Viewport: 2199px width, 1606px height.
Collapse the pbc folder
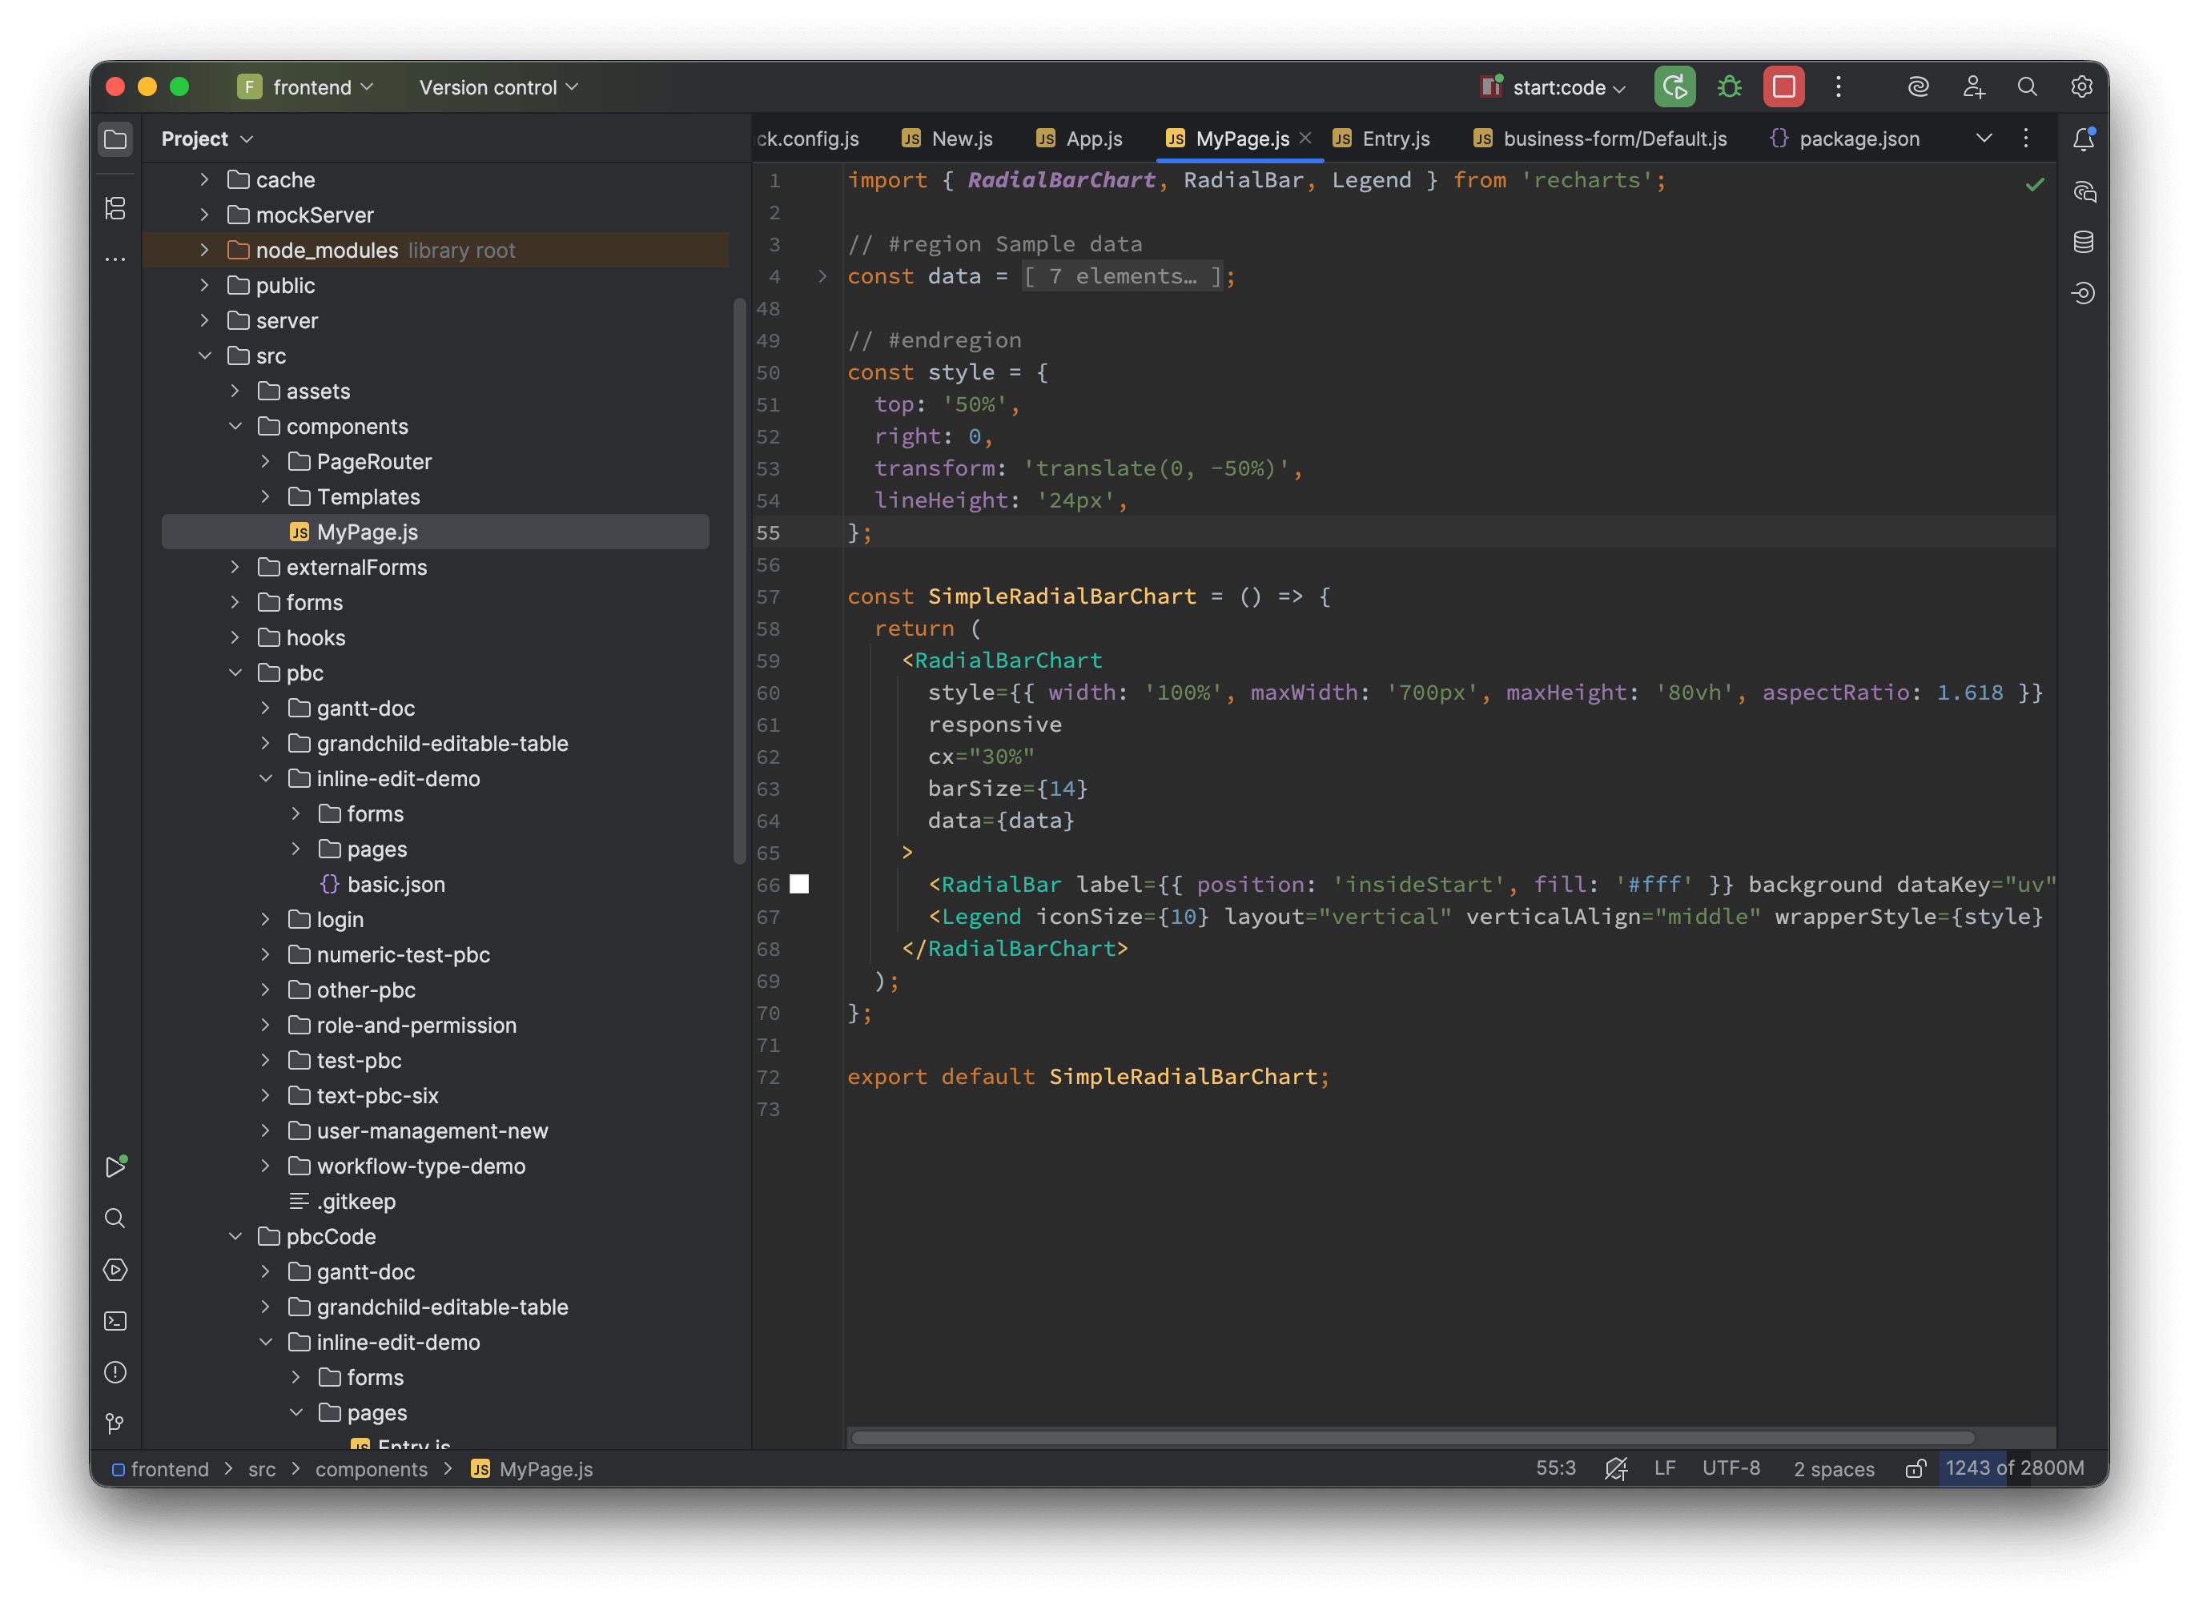pos(235,673)
